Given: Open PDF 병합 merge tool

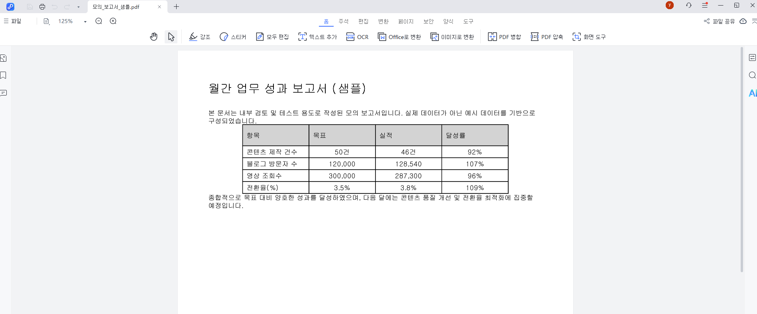Looking at the screenshot, I should (505, 37).
